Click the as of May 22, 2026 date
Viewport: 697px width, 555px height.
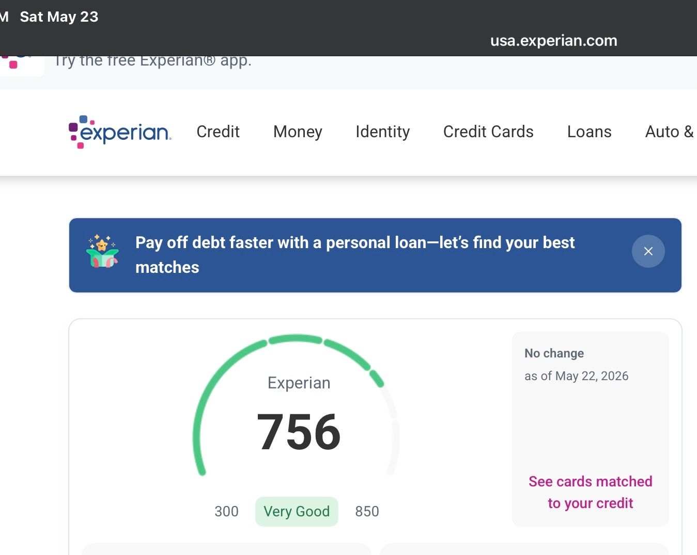[577, 376]
